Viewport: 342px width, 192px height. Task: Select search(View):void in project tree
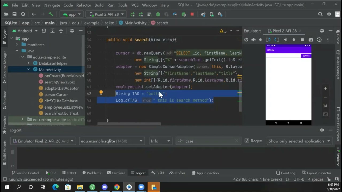[60, 82]
